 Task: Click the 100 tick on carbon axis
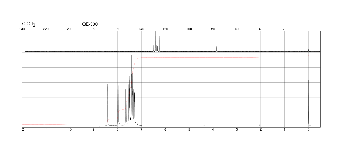tap(189, 29)
